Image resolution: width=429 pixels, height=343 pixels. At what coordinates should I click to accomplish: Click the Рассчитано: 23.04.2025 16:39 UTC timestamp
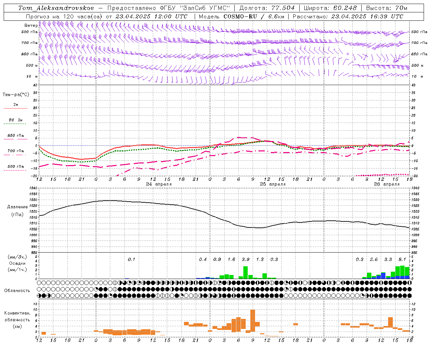click(x=348, y=16)
